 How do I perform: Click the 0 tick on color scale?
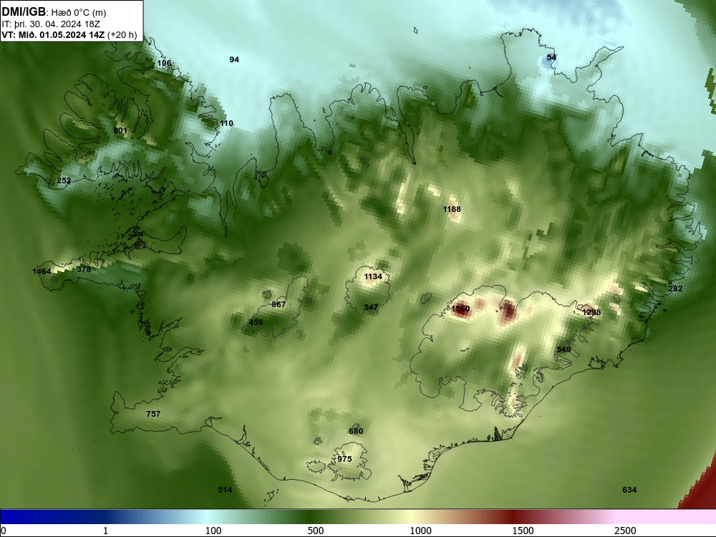[4, 531]
